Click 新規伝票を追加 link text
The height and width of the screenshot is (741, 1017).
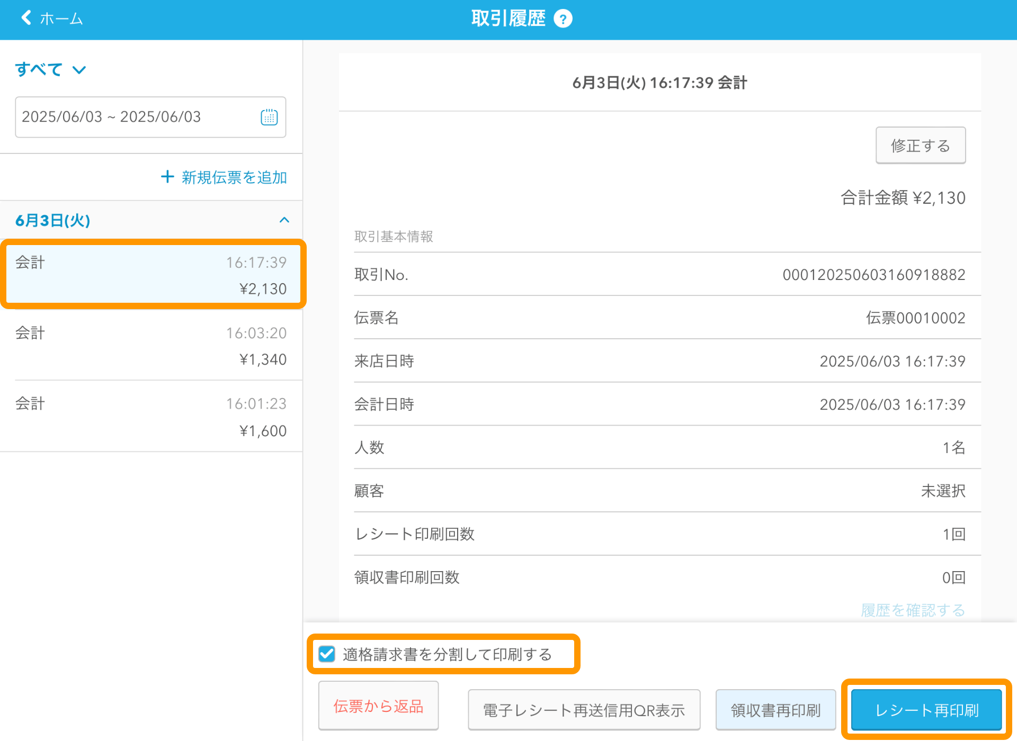[x=234, y=177]
